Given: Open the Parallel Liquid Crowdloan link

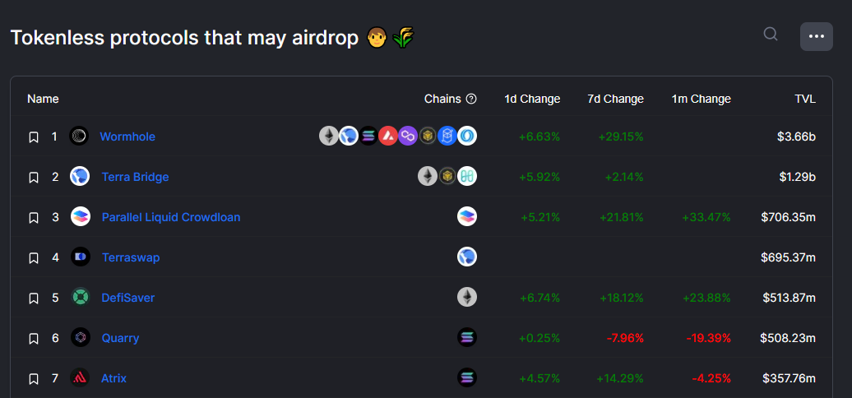Looking at the screenshot, I should [x=171, y=217].
